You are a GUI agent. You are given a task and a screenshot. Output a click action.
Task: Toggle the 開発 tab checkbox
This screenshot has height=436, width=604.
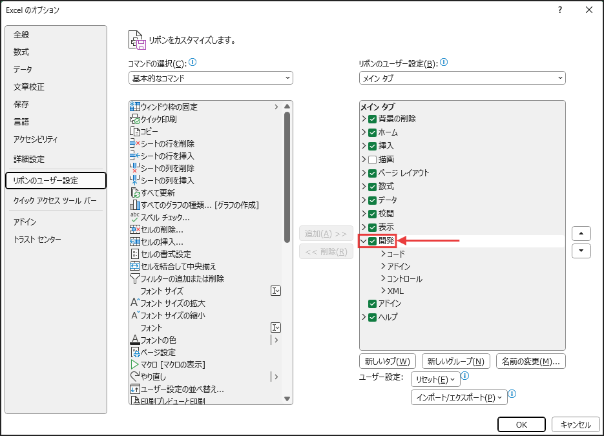click(x=372, y=241)
